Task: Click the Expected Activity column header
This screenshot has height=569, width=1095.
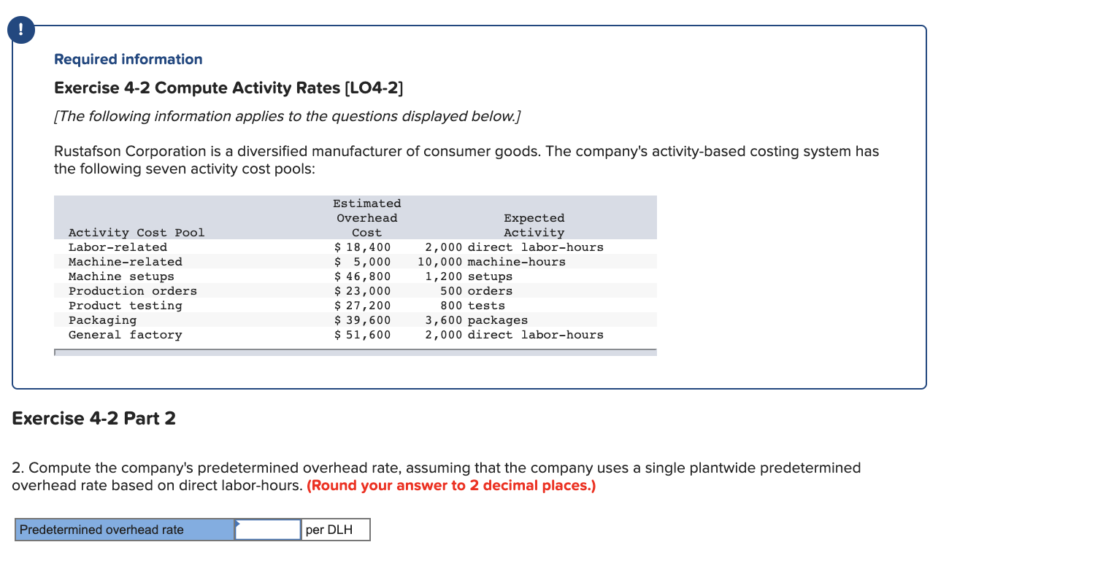Action: 534,225
